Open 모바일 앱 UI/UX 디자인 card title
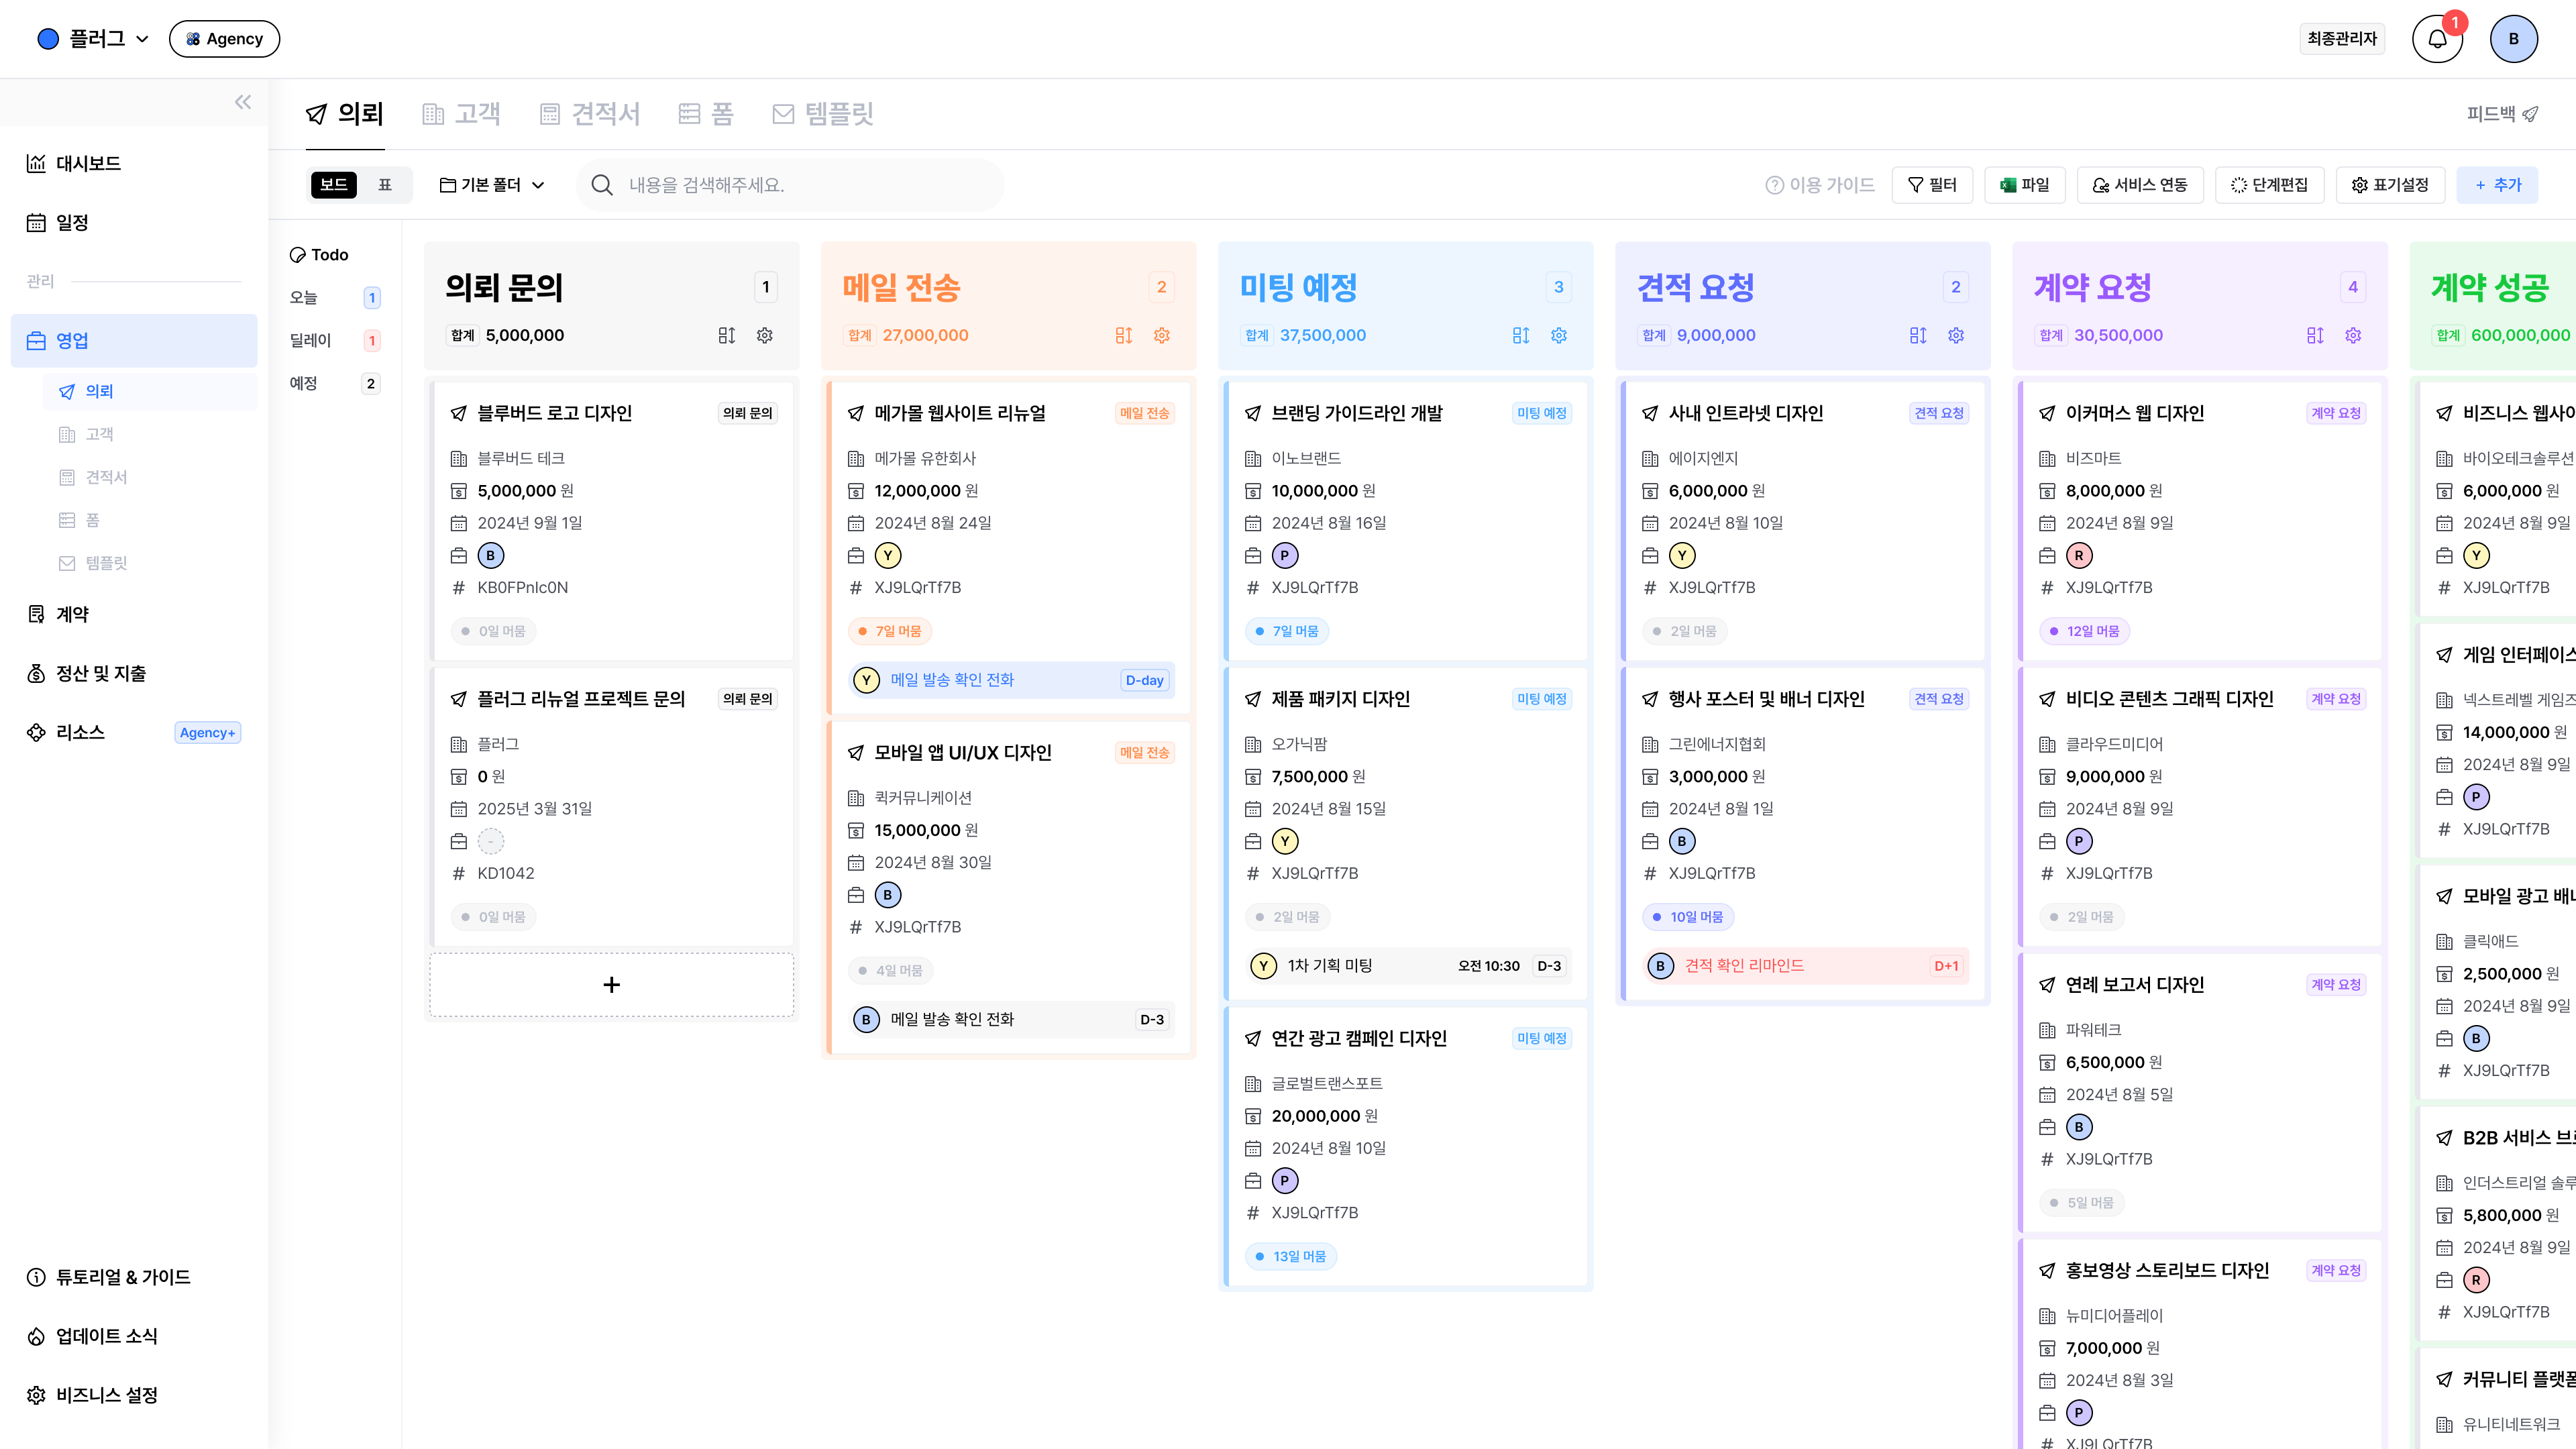Viewport: 2576px width, 1449px height. click(962, 753)
